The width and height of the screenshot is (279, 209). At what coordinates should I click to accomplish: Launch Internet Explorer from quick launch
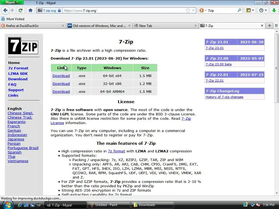20,205
